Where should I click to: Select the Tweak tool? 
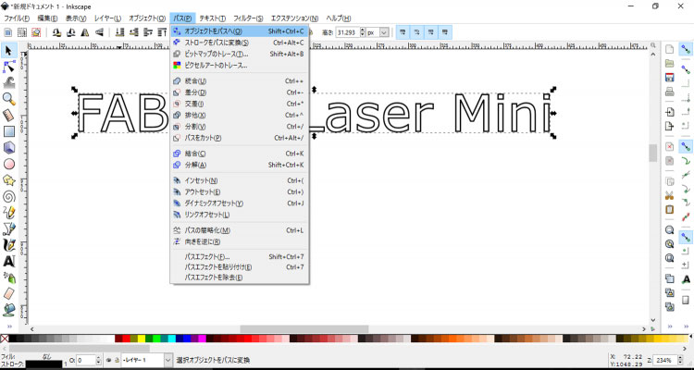(x=8, y=82)
